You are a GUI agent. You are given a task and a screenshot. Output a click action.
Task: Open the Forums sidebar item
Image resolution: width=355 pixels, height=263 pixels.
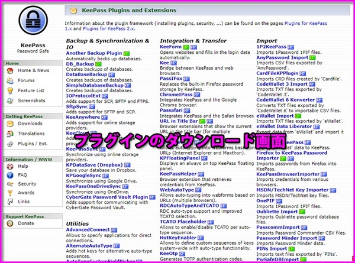point(26,80)
